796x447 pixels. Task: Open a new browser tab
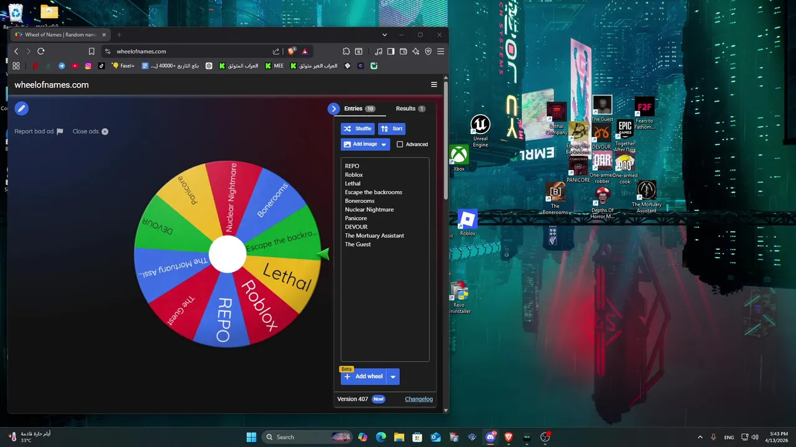click(x=119, y=35)
